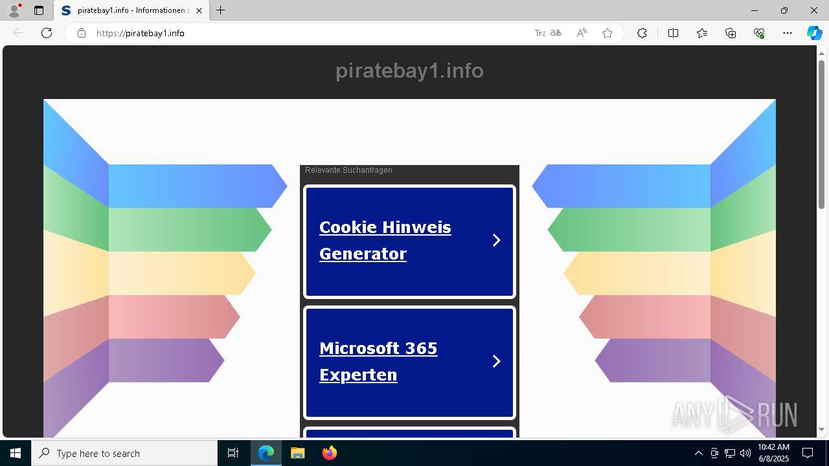
Task: Restore down the Edge window
Action: coord(784,10)
